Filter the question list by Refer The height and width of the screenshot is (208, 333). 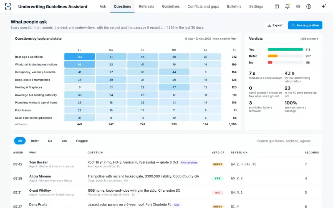click(x=35, y=141)
